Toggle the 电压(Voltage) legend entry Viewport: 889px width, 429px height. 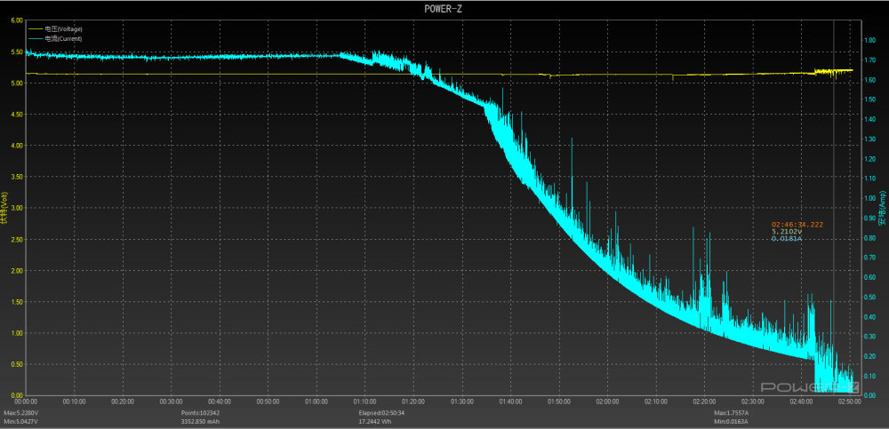(63, 29)
